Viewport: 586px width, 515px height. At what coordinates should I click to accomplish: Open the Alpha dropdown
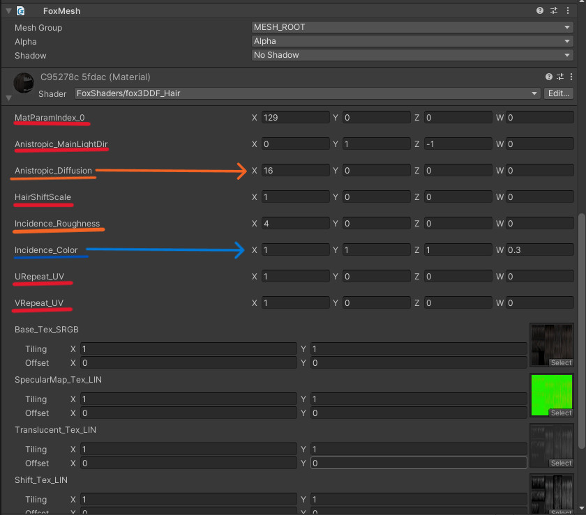pos(412,41)
